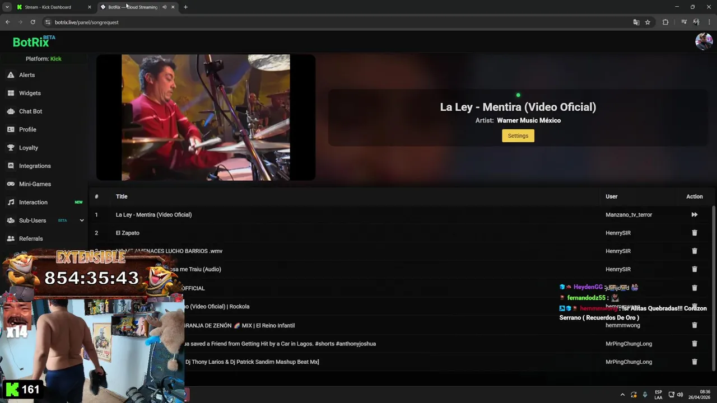Go back in browser history
Viewport: 717px width, 403px height.
(x=7, y=22)
